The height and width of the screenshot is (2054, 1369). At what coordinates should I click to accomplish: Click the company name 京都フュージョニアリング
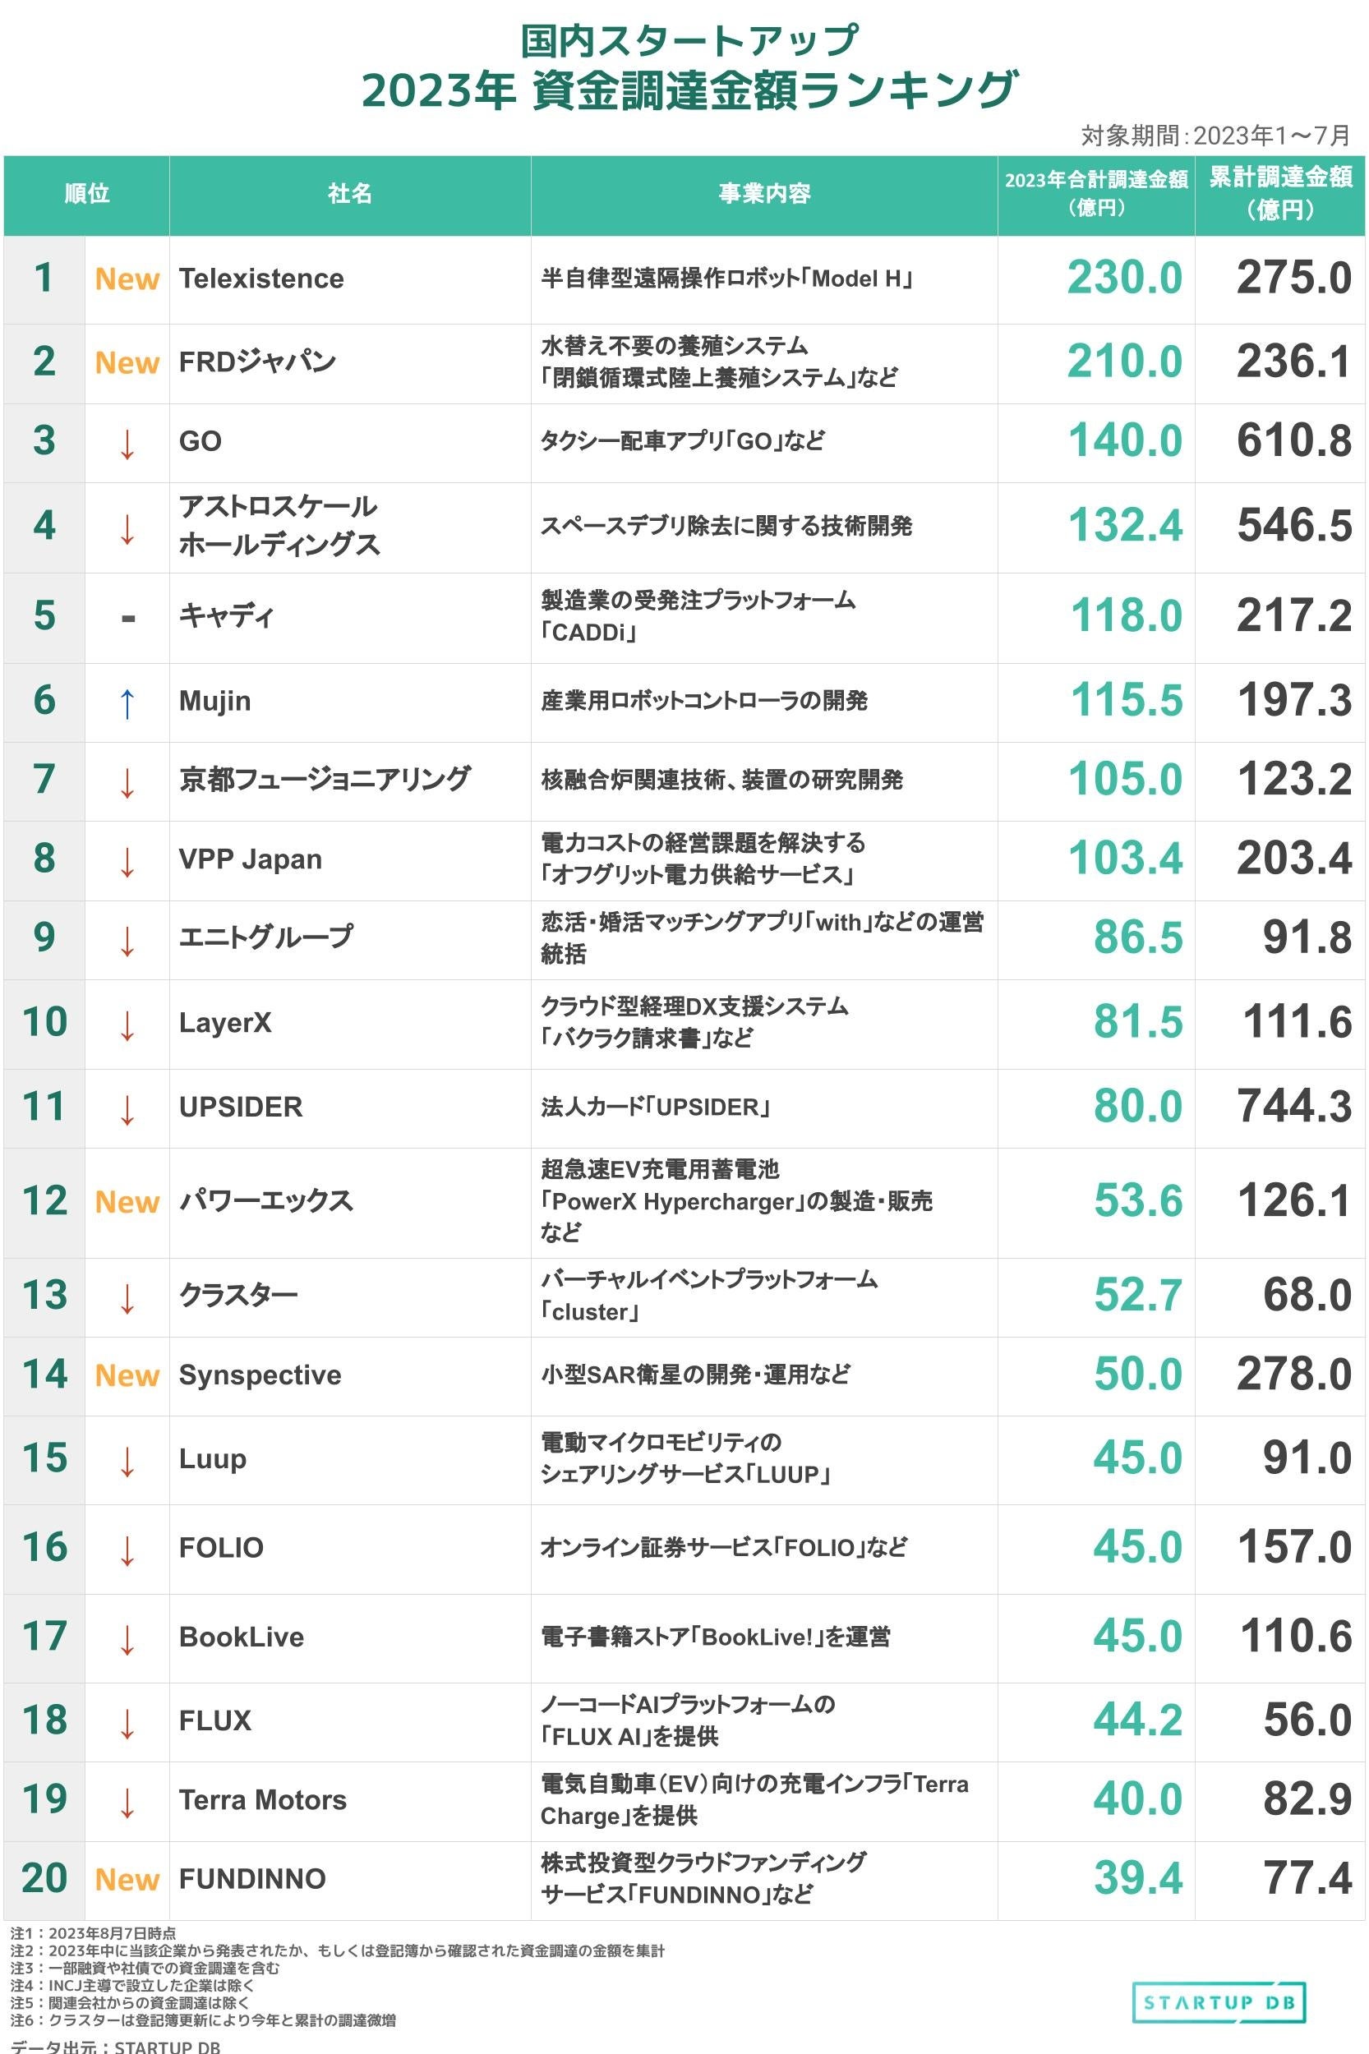(325, 780)
